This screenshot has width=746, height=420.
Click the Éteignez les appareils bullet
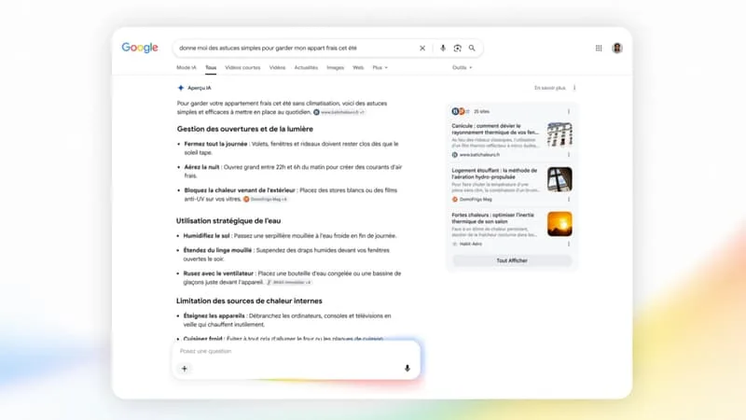click(x=287, y=320)
